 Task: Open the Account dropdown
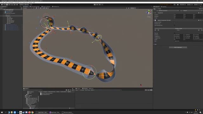pyautogui.click(x=183, y=4)
